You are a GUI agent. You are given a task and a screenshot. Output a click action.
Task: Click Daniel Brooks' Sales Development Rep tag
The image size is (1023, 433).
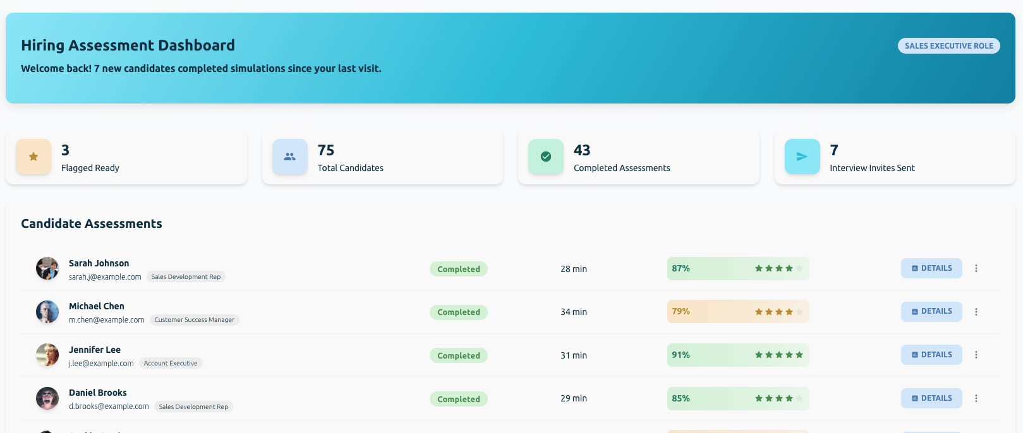tap(193, 406)
